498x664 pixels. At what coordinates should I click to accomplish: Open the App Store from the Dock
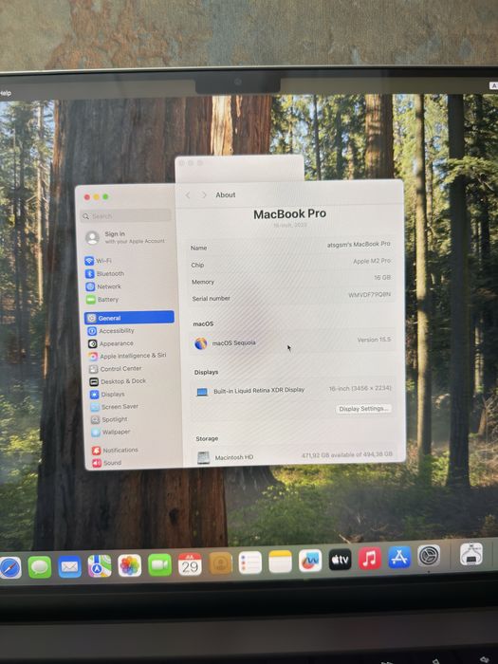click(x=399, y=557)
